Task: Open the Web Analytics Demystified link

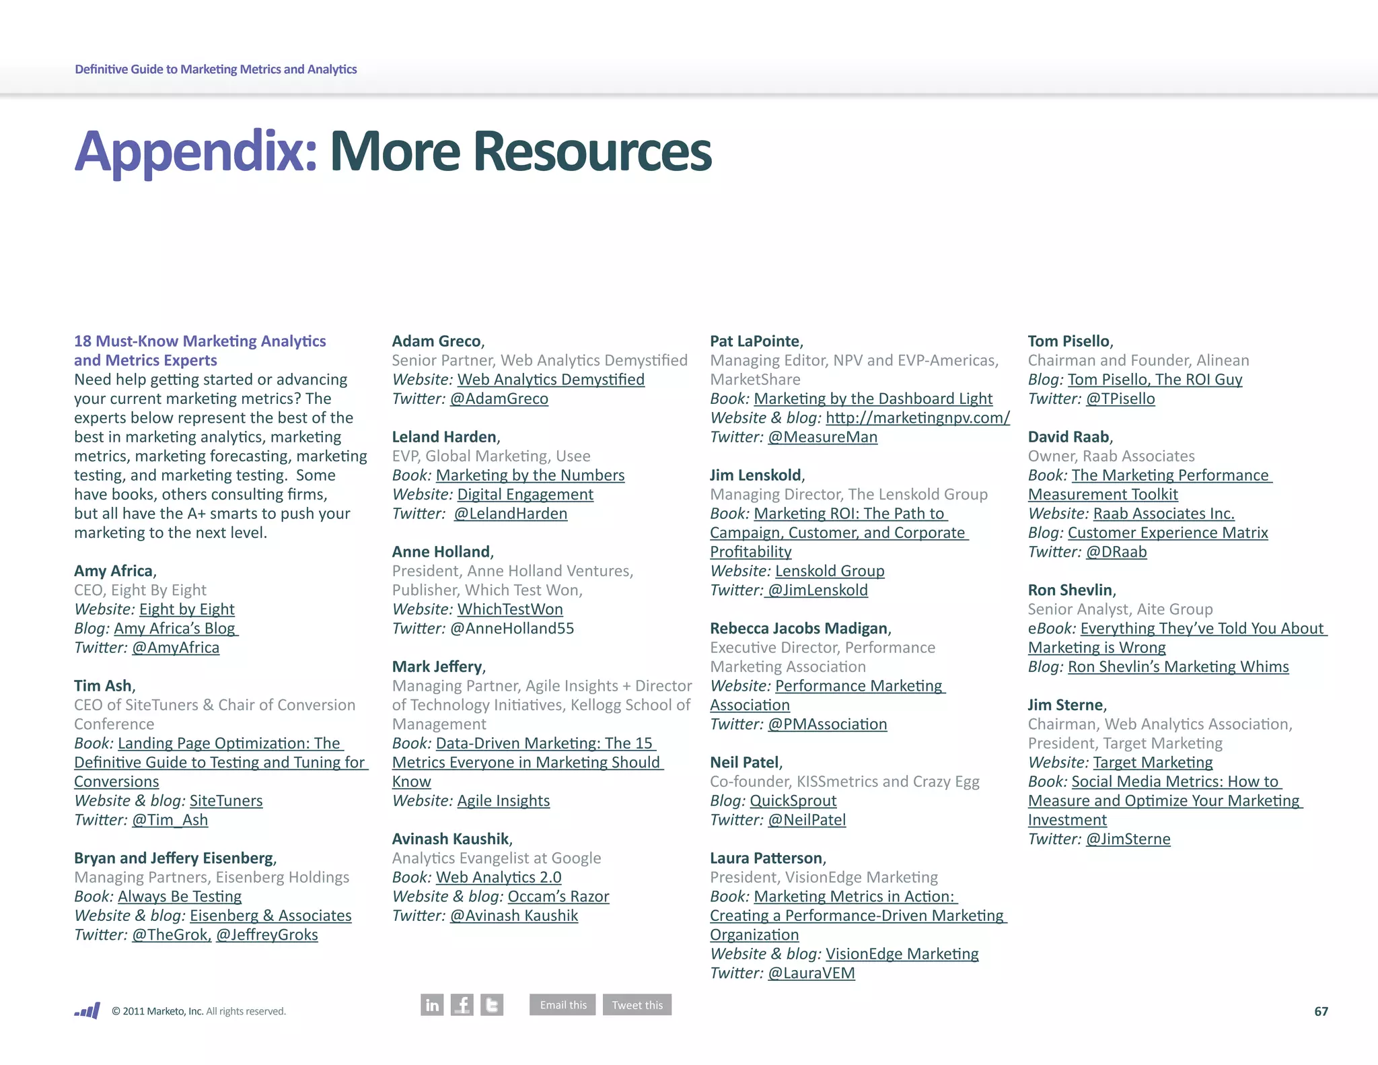Action: click(551, 380)
